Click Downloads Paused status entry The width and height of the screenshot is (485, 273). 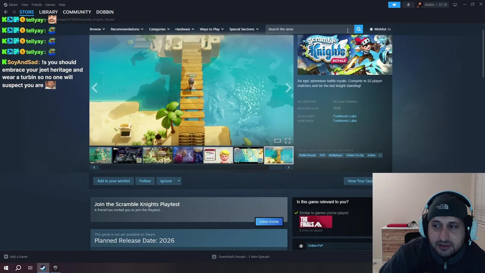[x=241, y=257]
